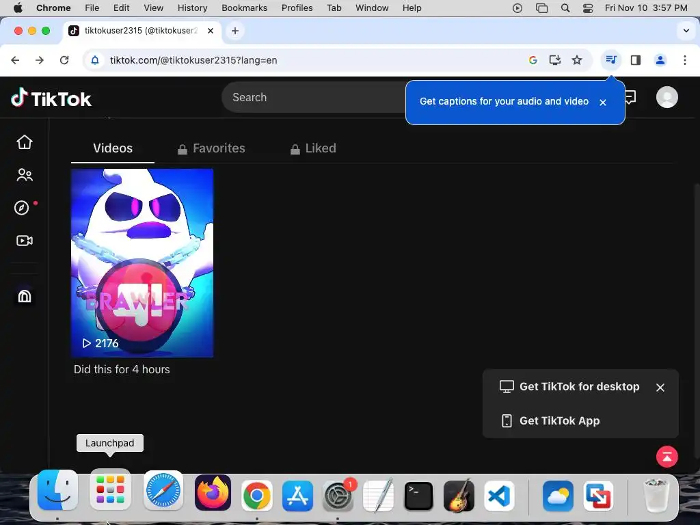The width and height of the screenshot is (700, 525).
Task: Open Control Center in menu bar
Action: pos(588,8)
